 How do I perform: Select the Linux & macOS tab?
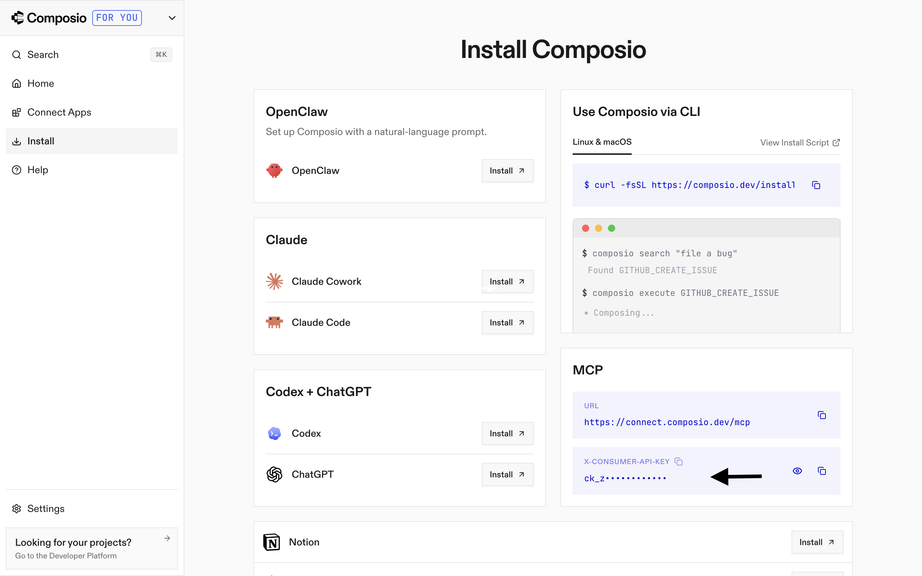click(x=602, y=142)
